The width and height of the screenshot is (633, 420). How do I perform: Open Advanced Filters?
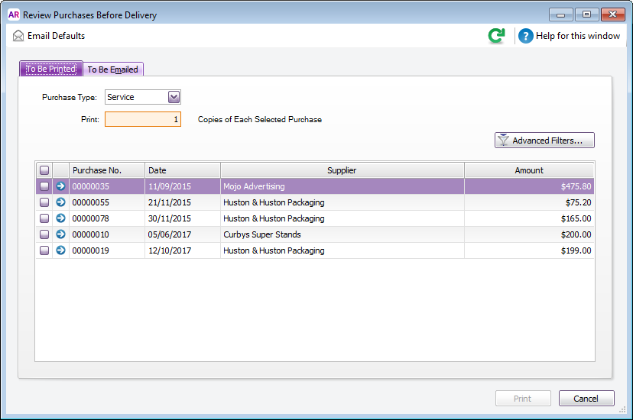[544, 141]
